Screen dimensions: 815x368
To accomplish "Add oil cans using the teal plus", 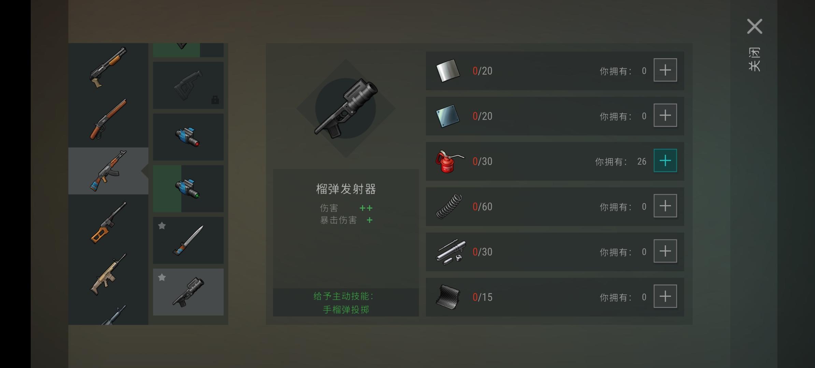I will coord(665,160).
